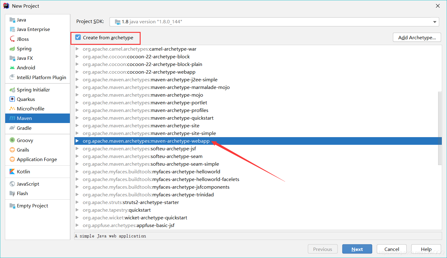Viewport: 447px width, 258px height.
Task: Pick the Spring leaf icon
Action: pos(12,48)
